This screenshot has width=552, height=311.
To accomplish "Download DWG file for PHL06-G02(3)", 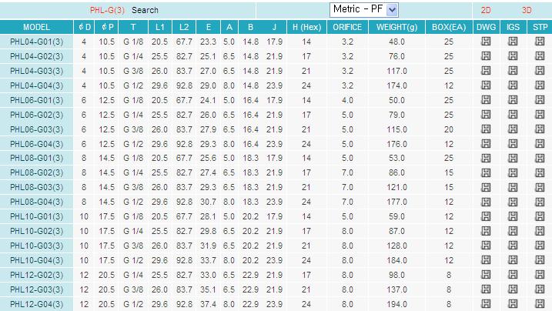I will click(x=487, y=115).
